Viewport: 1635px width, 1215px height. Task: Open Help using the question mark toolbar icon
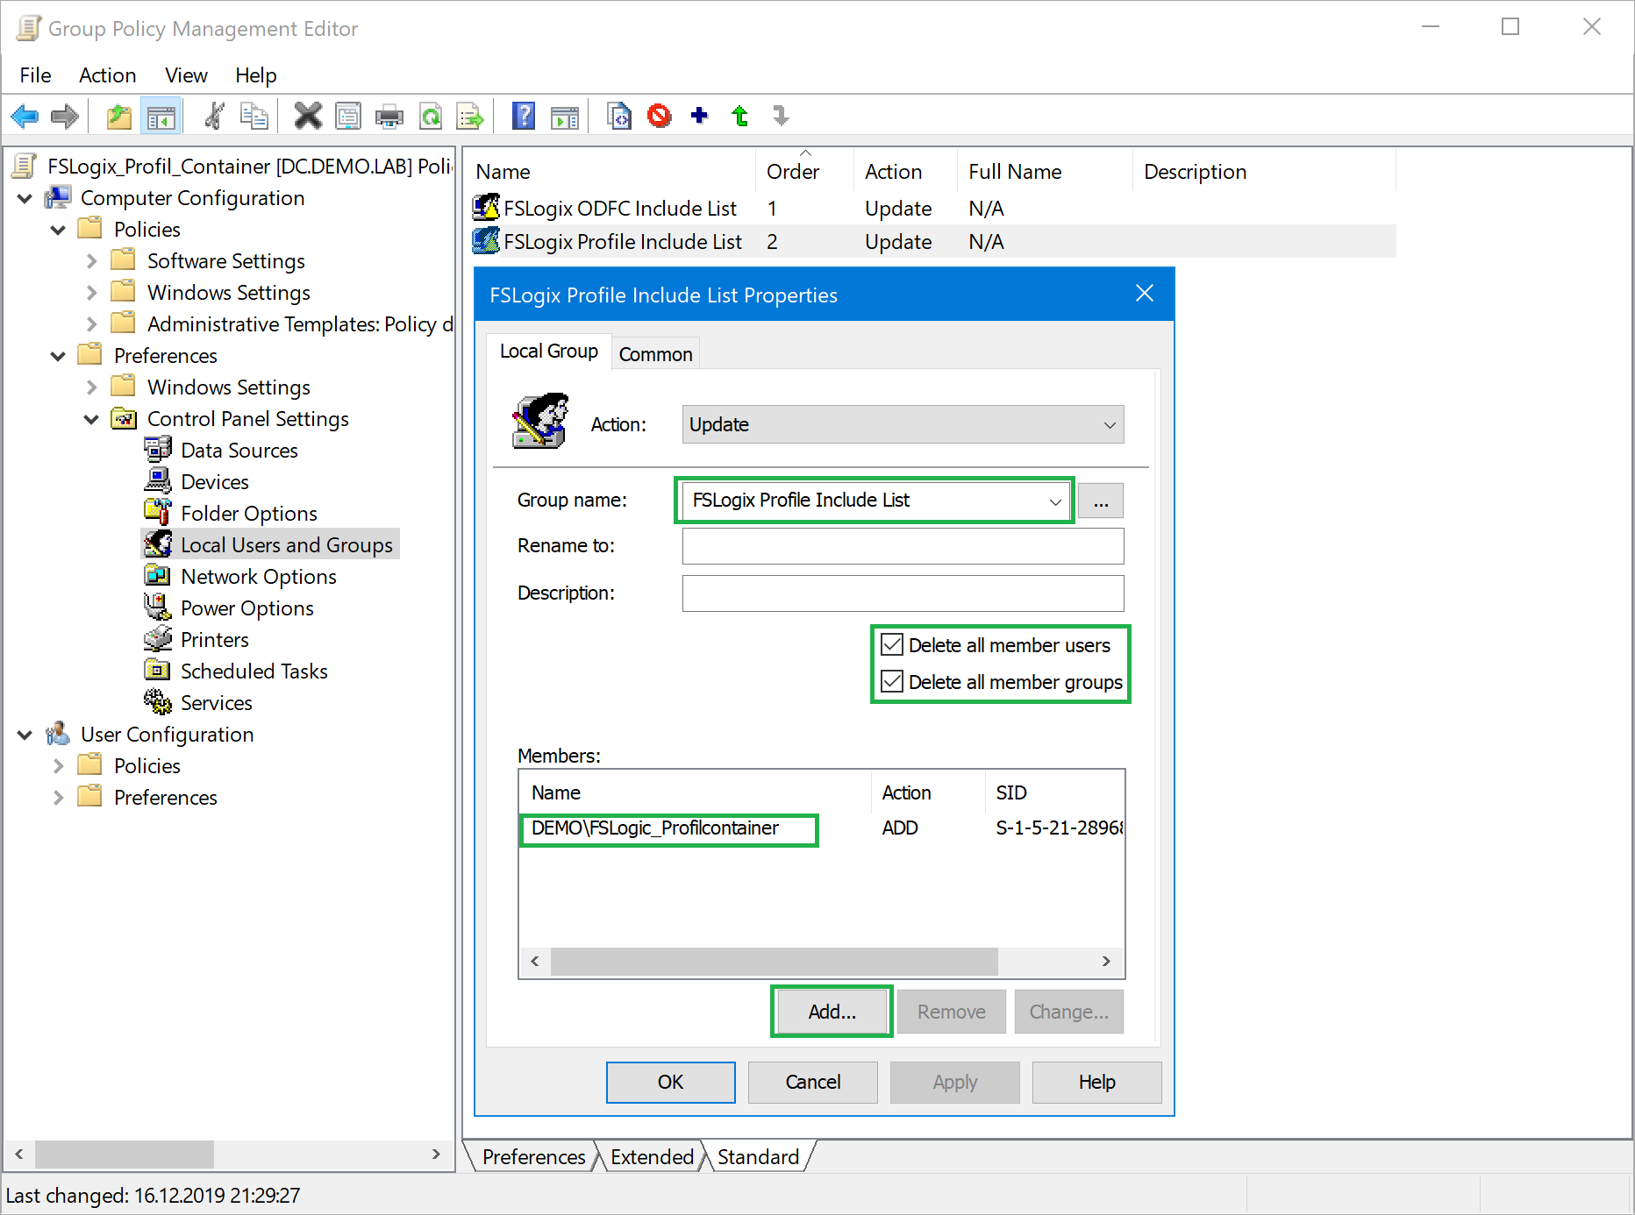point(524,116)
